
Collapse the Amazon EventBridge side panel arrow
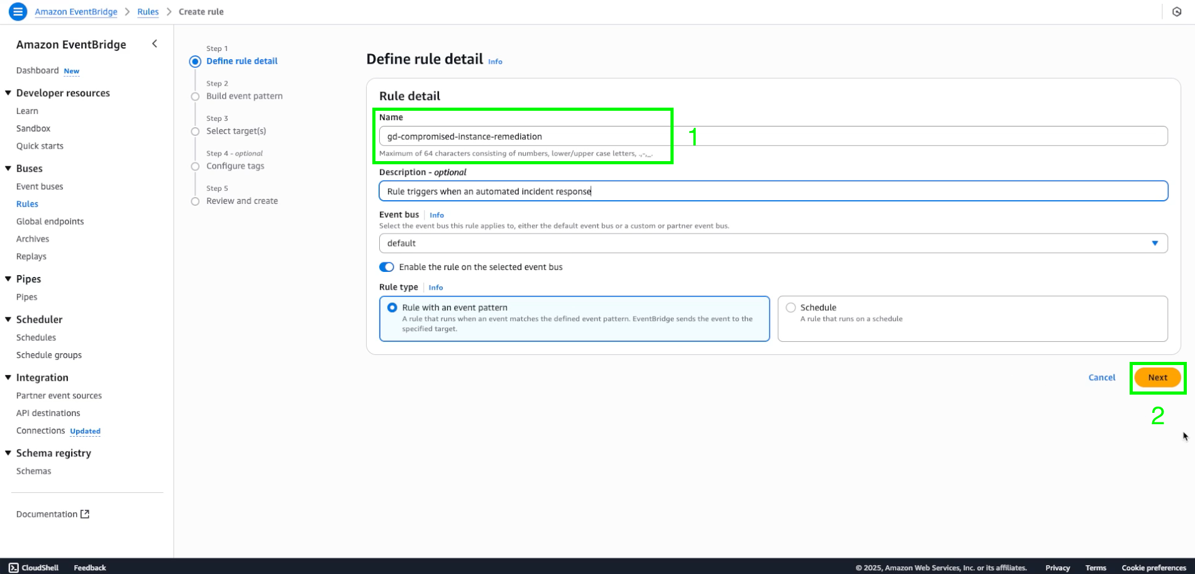pos(155,43)
